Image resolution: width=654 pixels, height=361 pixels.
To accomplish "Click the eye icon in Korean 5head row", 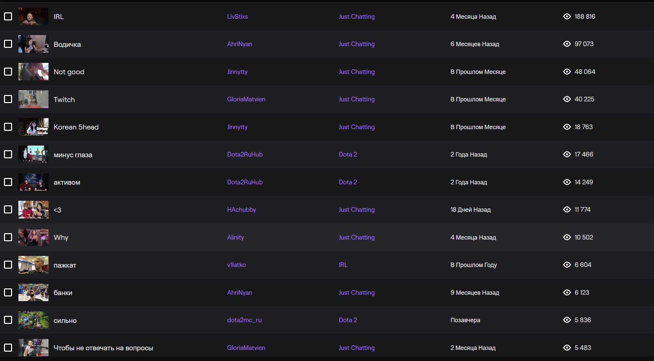I will tap(567, 127).
